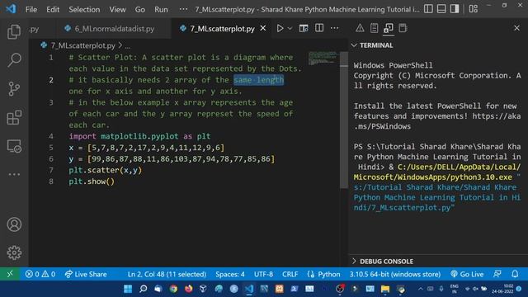Click the highlighted 'same length' text
This screenshot has width=528, height=297.
coord(258,80)
